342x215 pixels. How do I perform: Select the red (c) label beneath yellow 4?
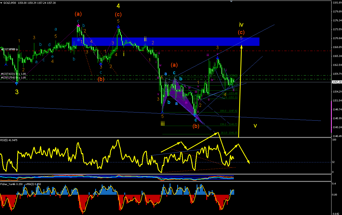click(118, 14)
